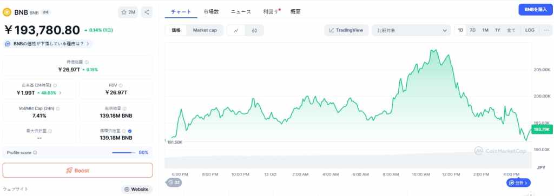This screenshot has height=196, width=554.
Task: Expand 24h volume details arrow
Action: click(x=60, y=93)
